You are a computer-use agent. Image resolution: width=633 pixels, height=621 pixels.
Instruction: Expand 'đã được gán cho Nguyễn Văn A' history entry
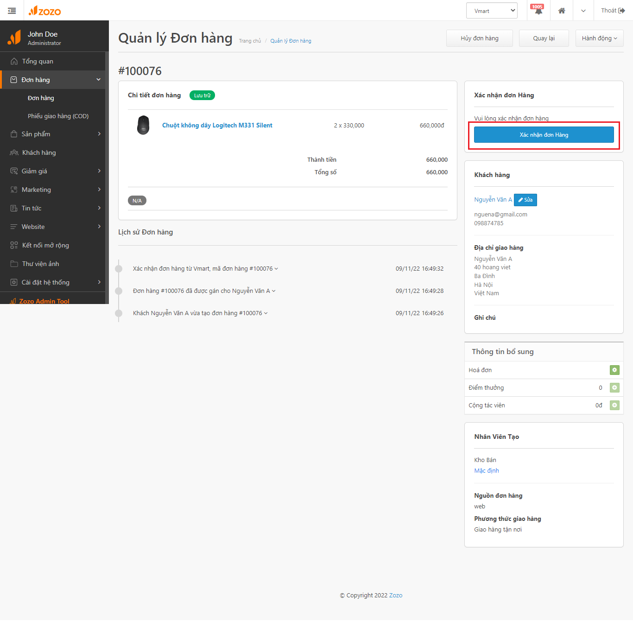(204, 291)
